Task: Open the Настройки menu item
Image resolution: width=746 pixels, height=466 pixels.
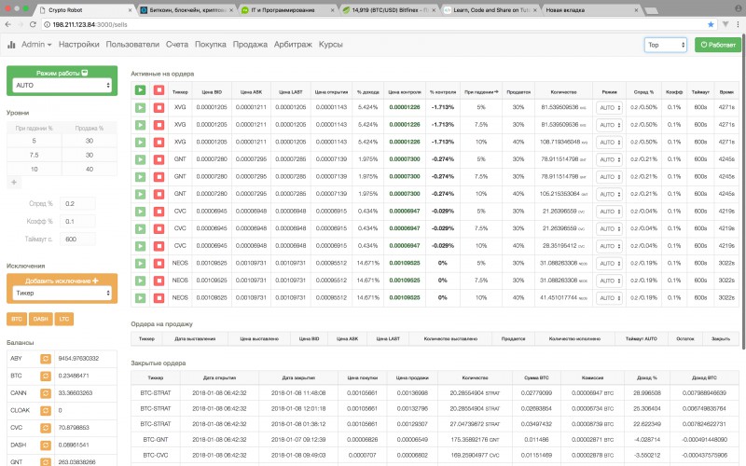Action: [79, 44]
